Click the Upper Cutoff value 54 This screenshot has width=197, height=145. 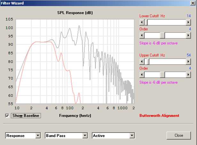(189, 55)
